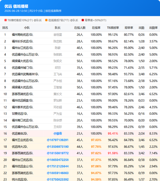160x181 pixels.
Task: Click the dark red 背单率<50% legend swatch
Action: 83,20
